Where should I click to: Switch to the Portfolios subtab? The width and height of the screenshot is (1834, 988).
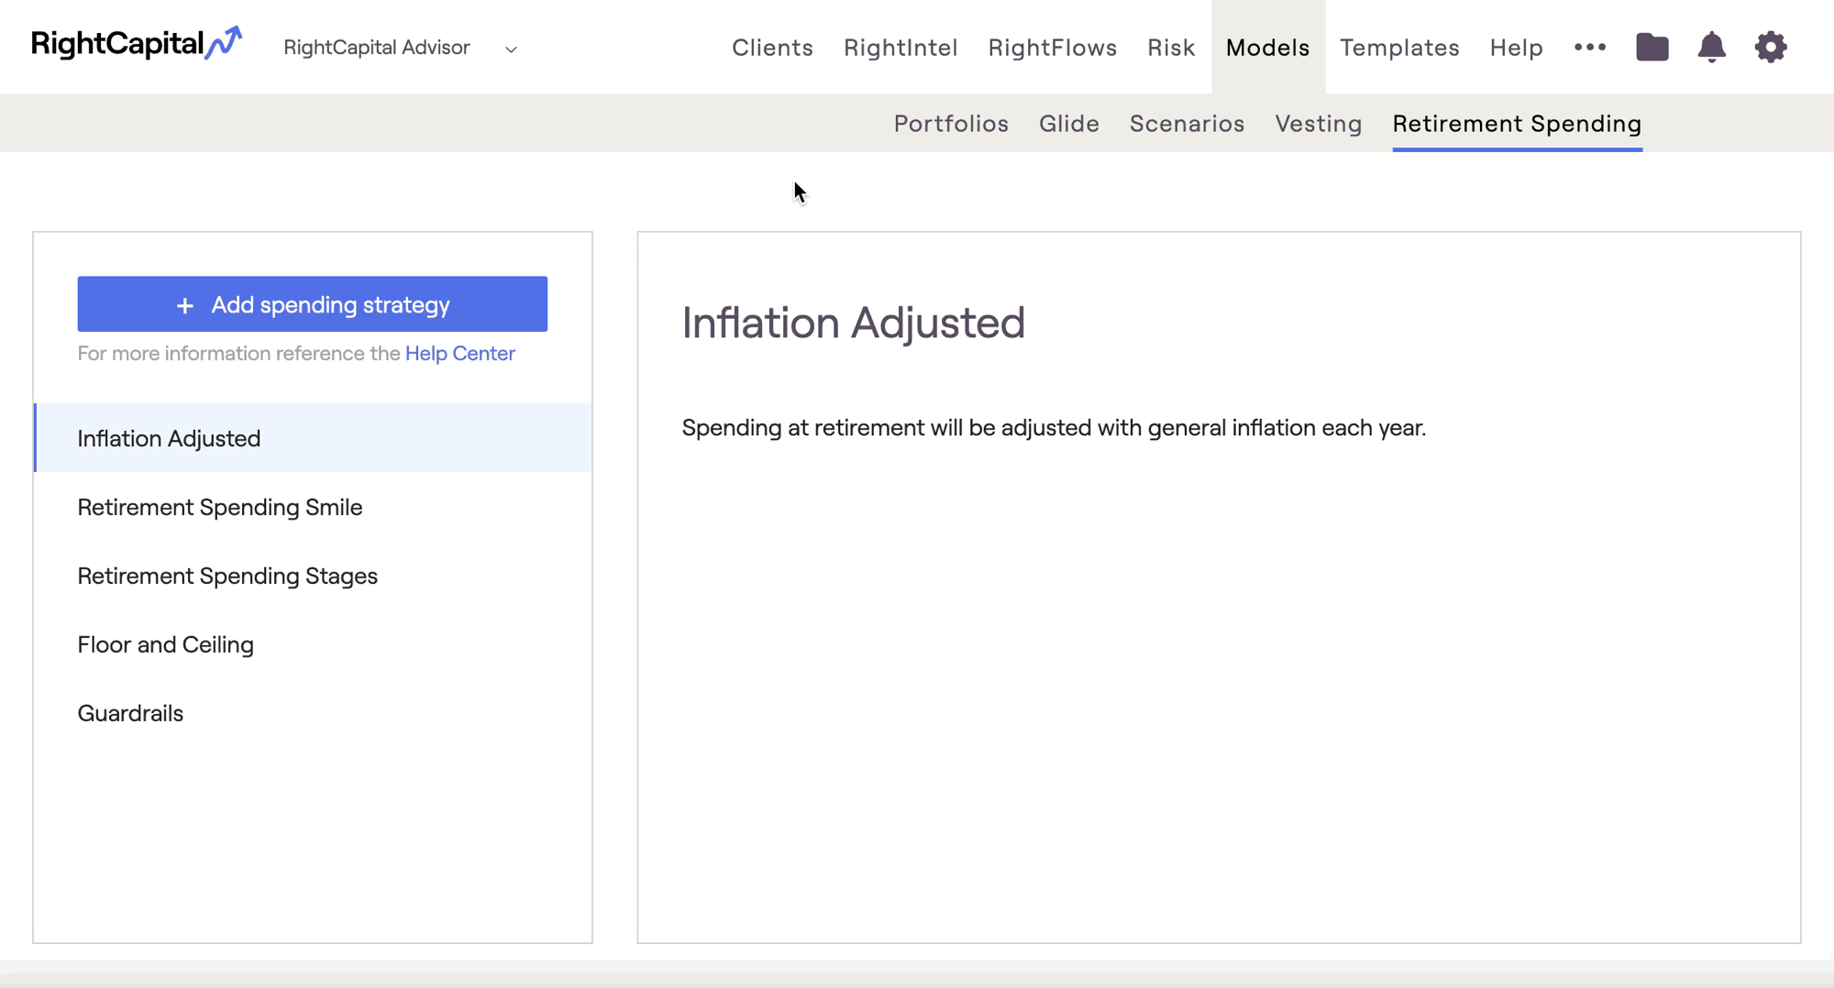951,124
